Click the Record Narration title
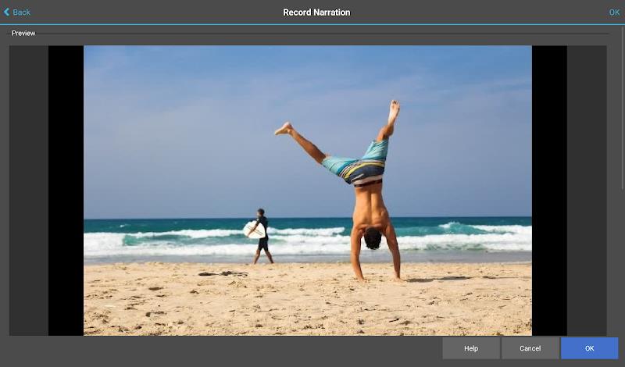This screenshot has height=367, width=625. point(316,12)
